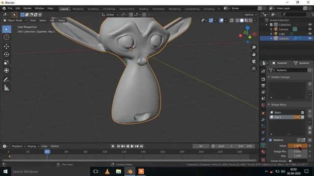Click the viewport zoom magnifier icon
The image size is (314, 176).
(254, 47)
